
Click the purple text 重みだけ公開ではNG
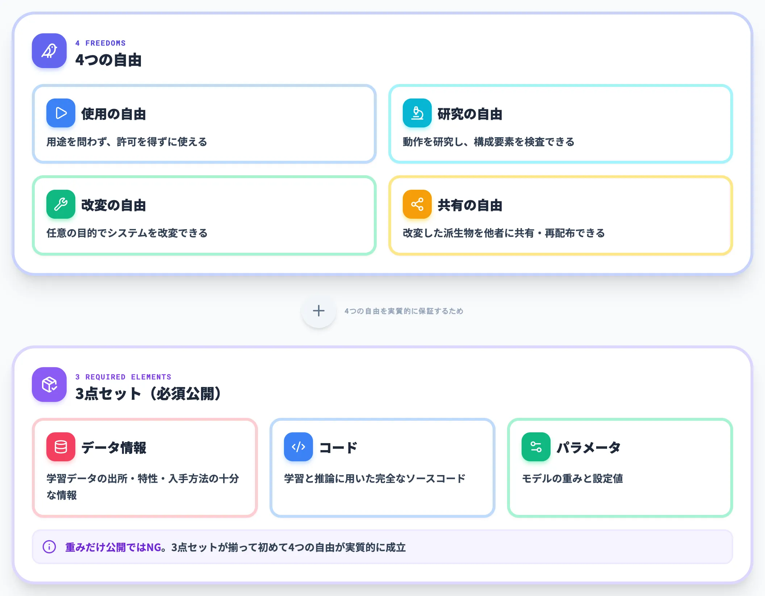113,547
